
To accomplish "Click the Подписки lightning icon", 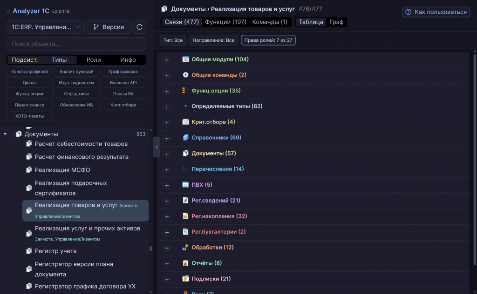I will click(x=185, y=279).
